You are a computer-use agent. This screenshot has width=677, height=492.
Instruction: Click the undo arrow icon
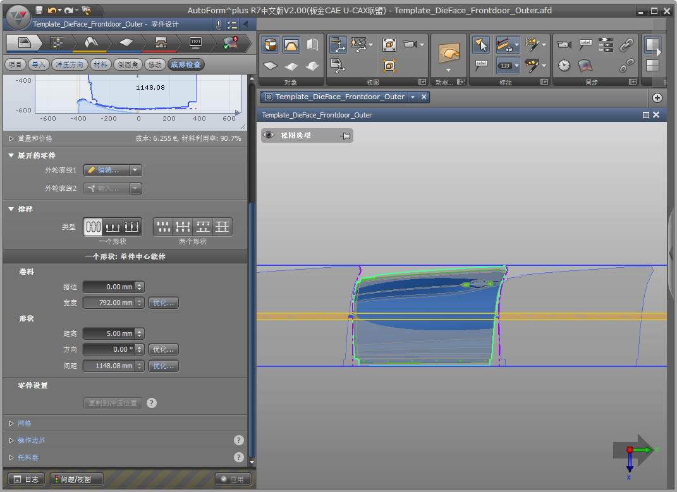(52, 10)
